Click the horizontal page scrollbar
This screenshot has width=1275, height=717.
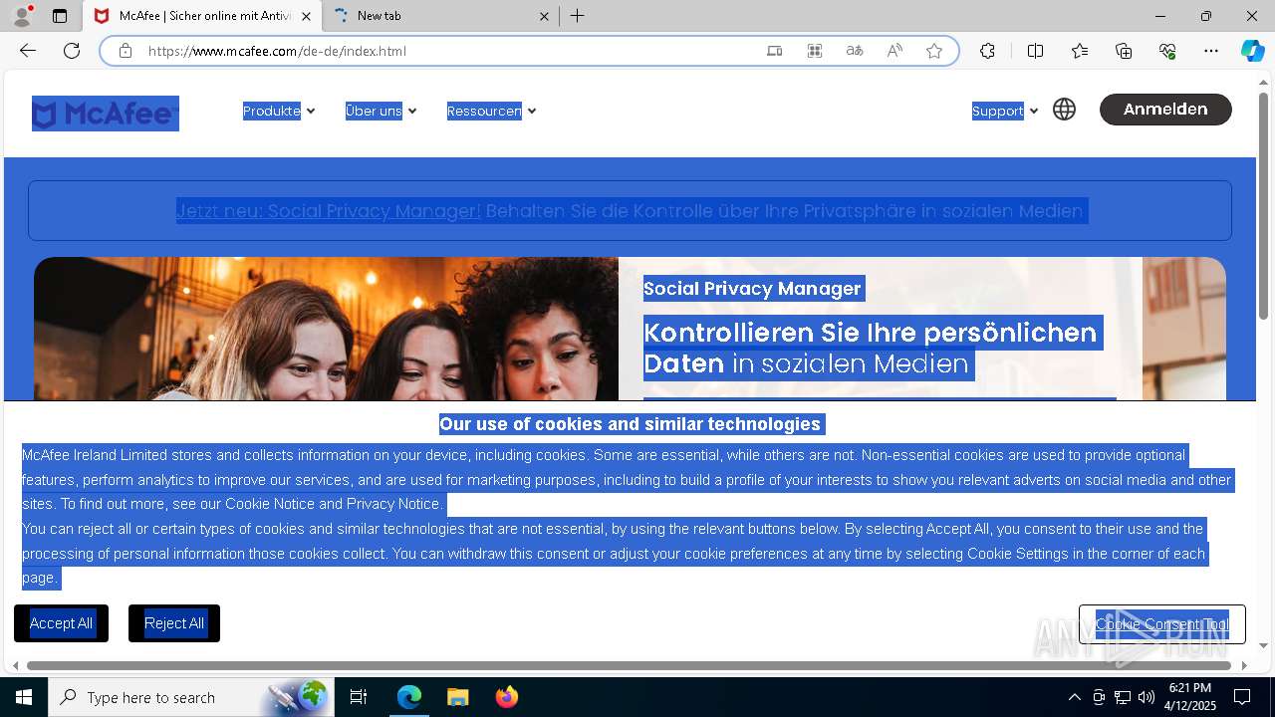click(x=630, y=665)
